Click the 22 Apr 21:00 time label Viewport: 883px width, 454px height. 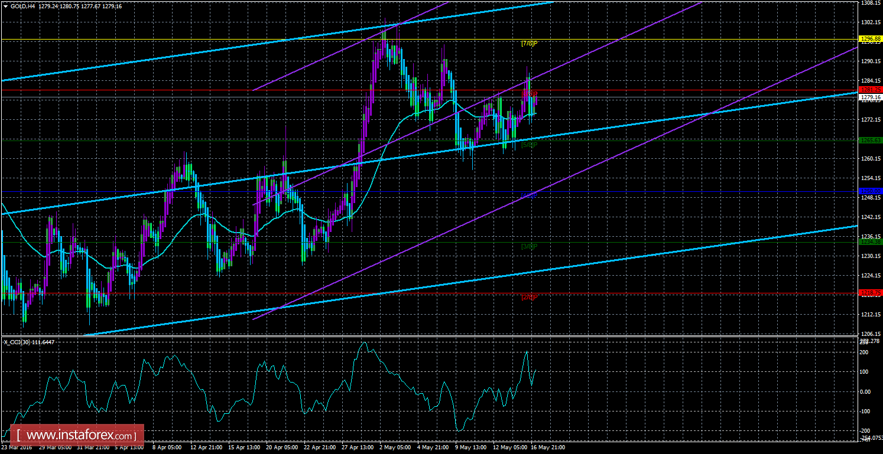[320, 448]
